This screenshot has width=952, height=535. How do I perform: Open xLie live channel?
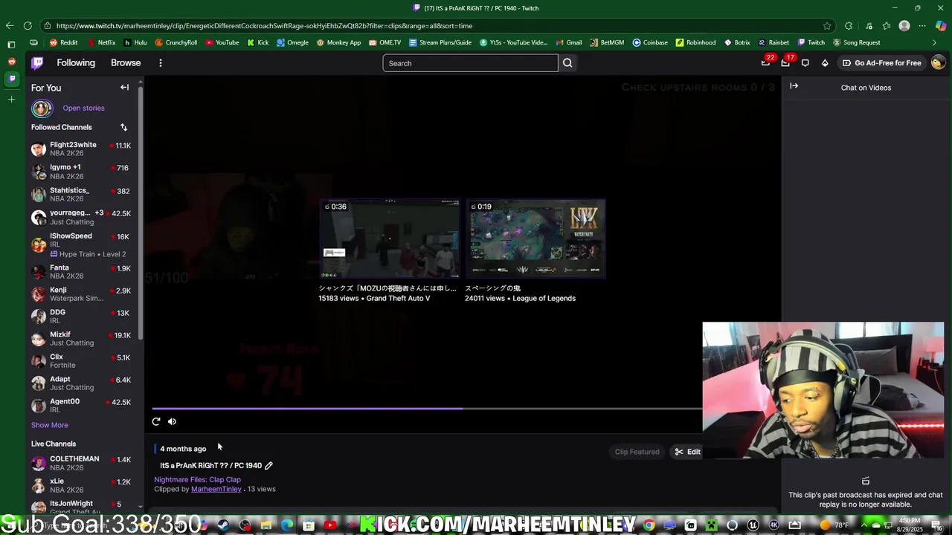click(82, 485)
